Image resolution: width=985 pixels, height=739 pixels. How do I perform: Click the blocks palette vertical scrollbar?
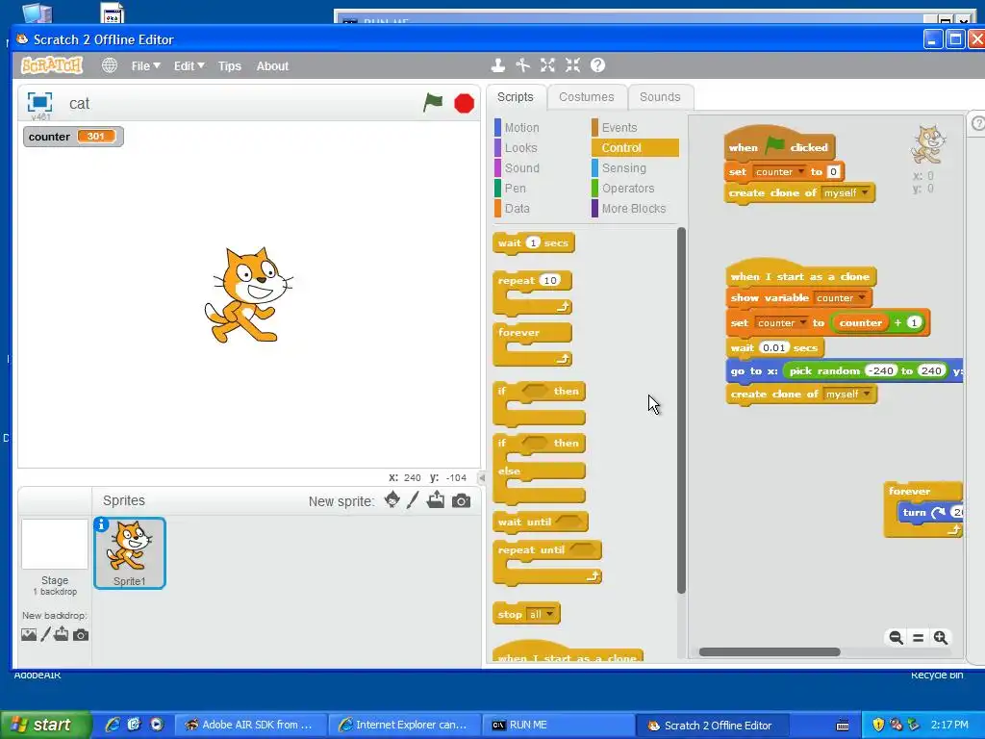point(681,410)
